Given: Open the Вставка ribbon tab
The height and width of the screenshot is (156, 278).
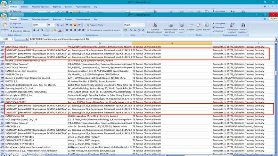Looking at the screenshot, I should coord(24,19).
